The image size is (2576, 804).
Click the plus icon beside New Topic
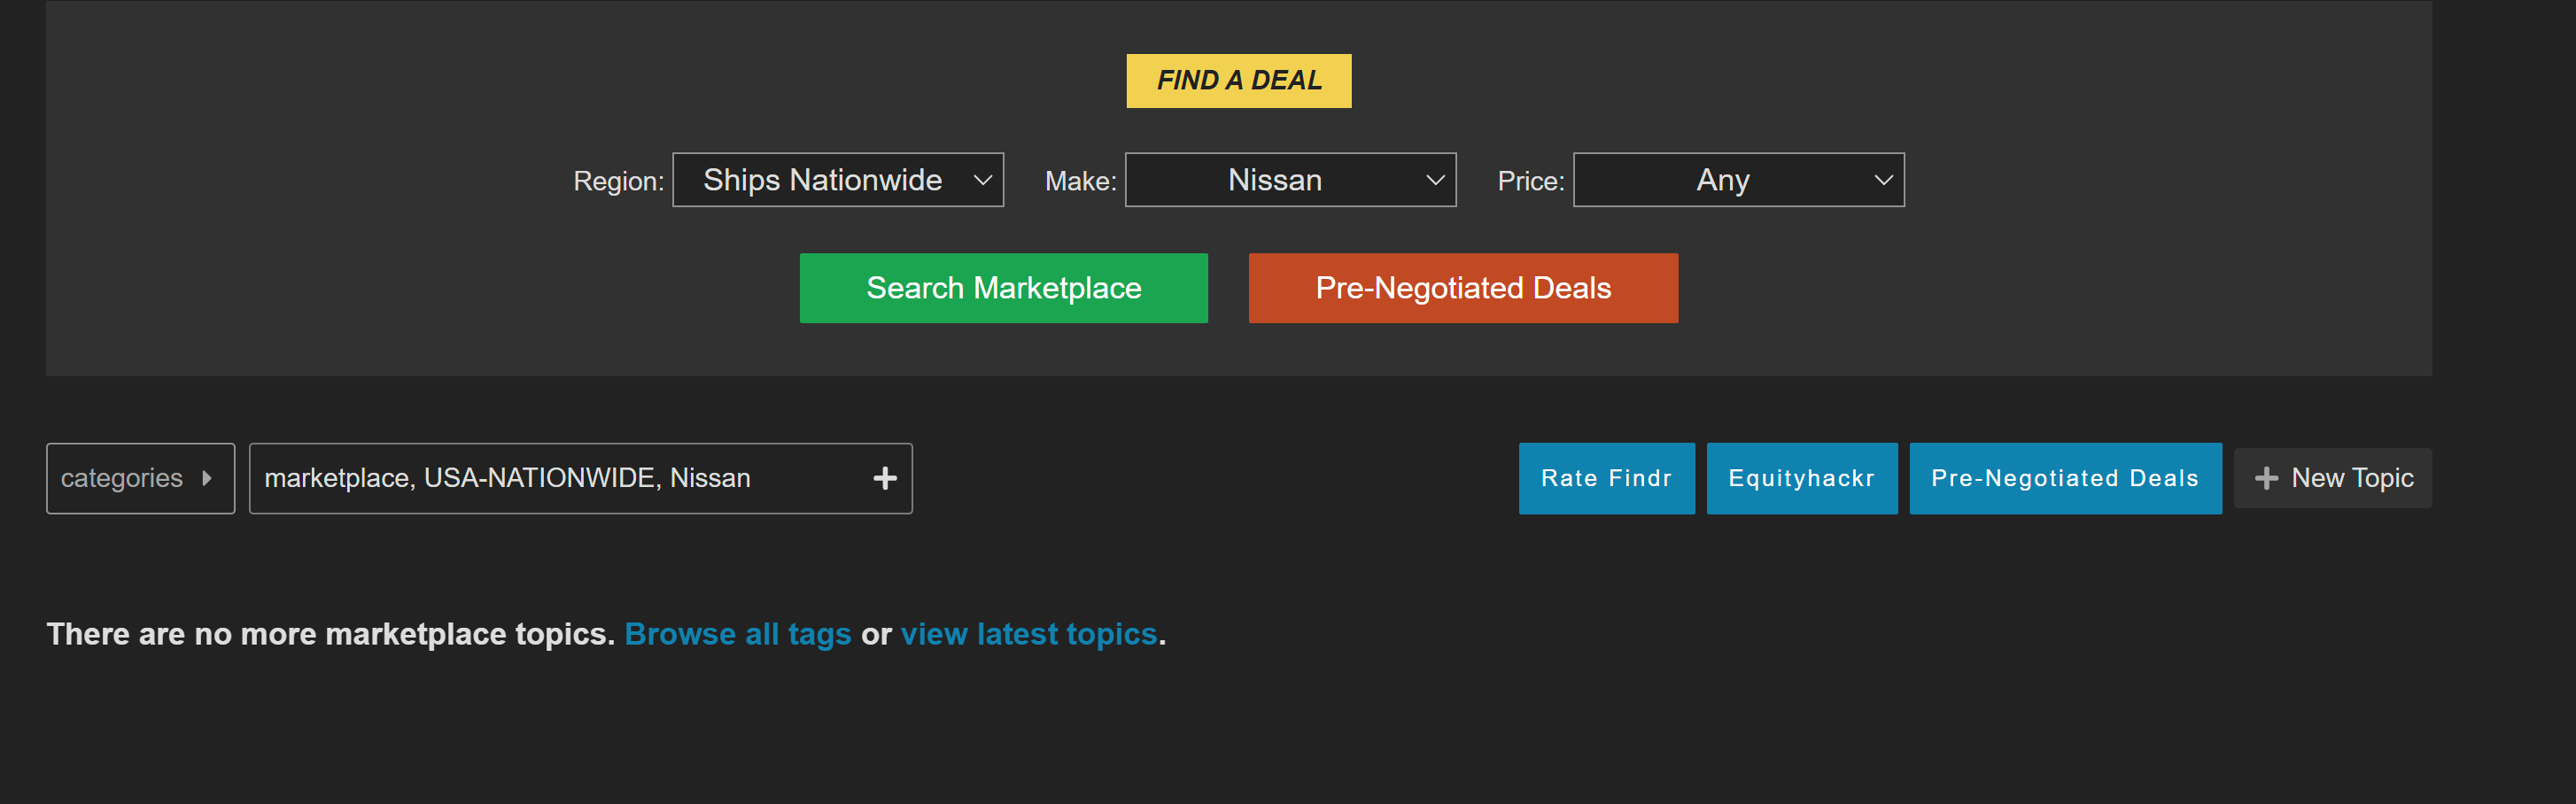point(2266,478)
